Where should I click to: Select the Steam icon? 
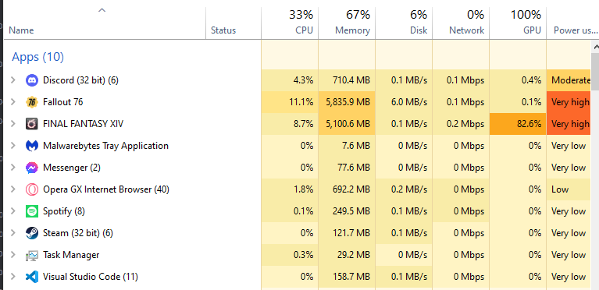[x=32, y=233]
